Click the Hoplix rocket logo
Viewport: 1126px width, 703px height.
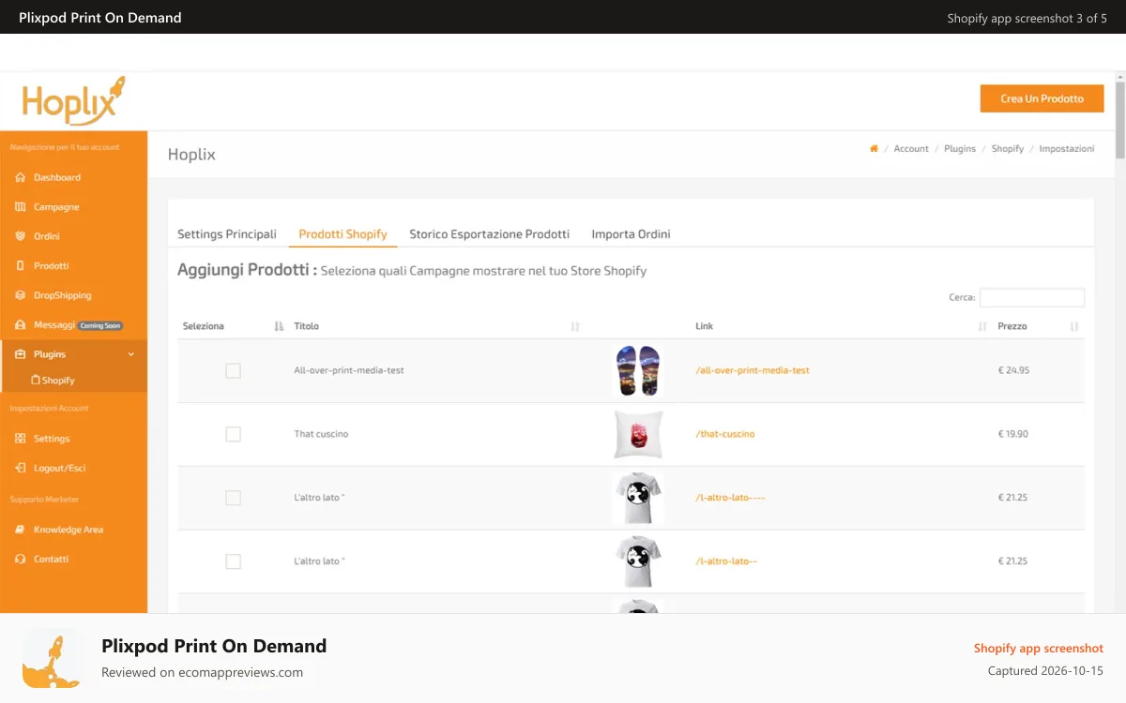(73, 100)
